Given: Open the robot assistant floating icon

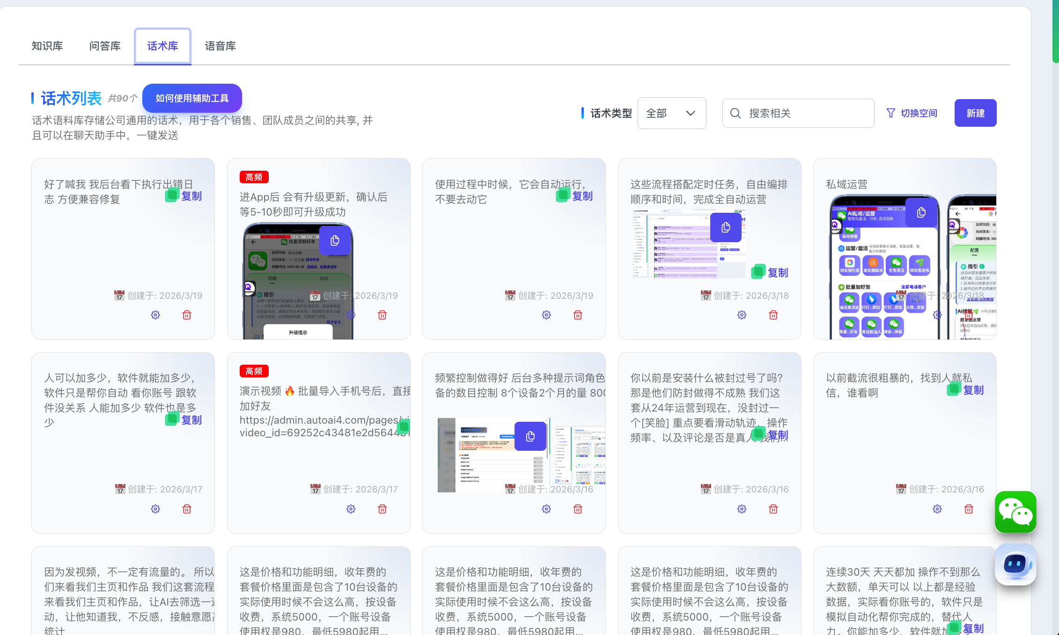Looking at the screenshot, I should click(1015, 564).
